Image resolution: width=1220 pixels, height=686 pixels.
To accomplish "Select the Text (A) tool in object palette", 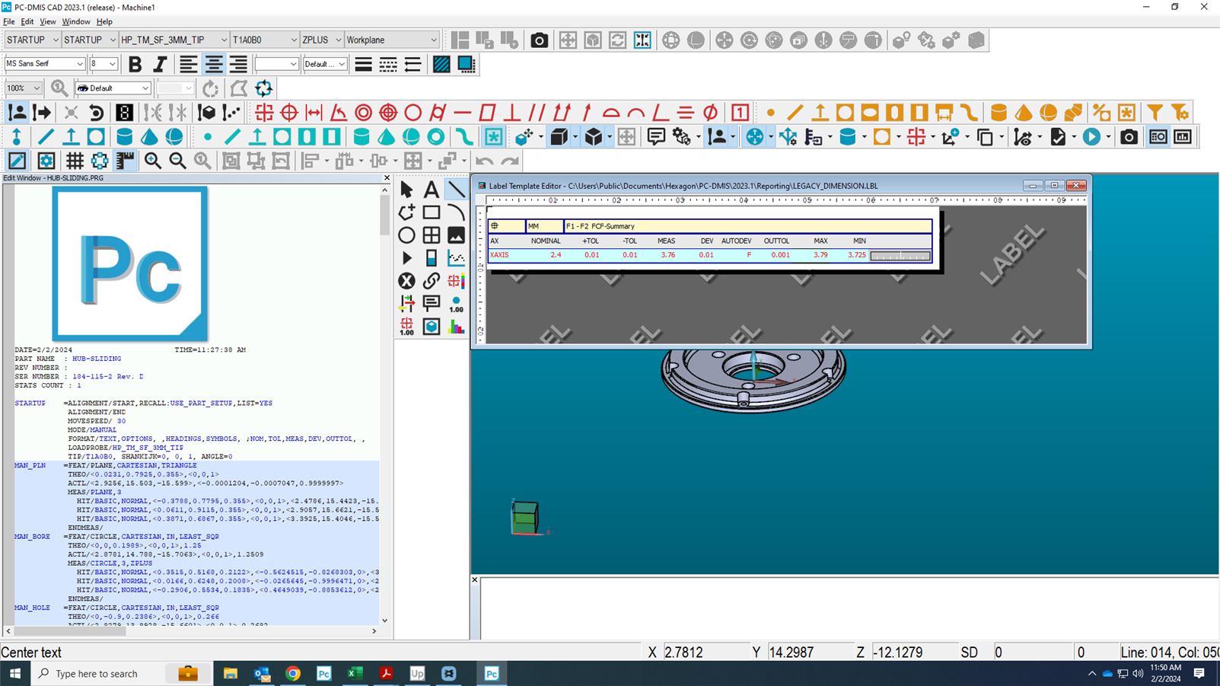I will tap(432, 190).
